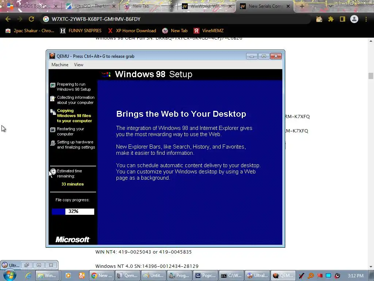This screenshot has height=281, width=374.
Task: Click the Microsoft logo in Setup
Action: click(x=73, y=239)
